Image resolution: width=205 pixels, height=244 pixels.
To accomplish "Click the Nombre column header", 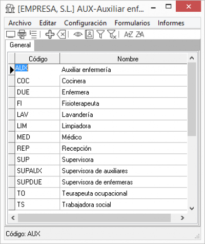I will 124,58.
